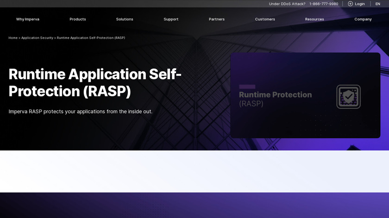
Task: Open the Partners menu
Action: pyautogui.click(x=217, y=19)
